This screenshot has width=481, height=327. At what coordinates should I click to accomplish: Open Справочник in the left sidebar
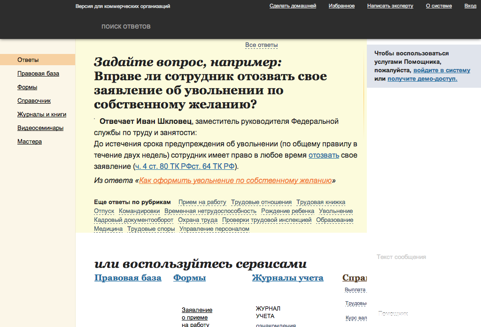[34, 101]
